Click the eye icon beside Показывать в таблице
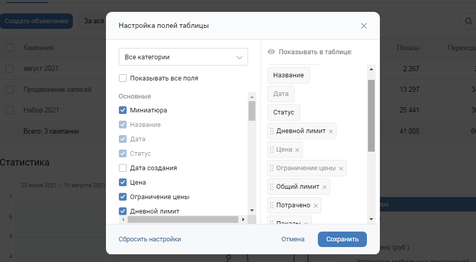 pyautogui.click(x=271, y=52)
